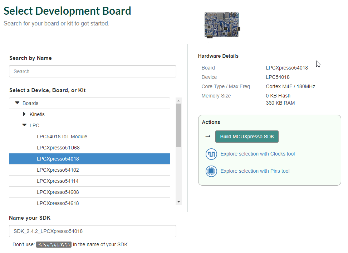348x253 pixels.
Task: Click the Pins tool chip icon
Action: coord(211,171)
